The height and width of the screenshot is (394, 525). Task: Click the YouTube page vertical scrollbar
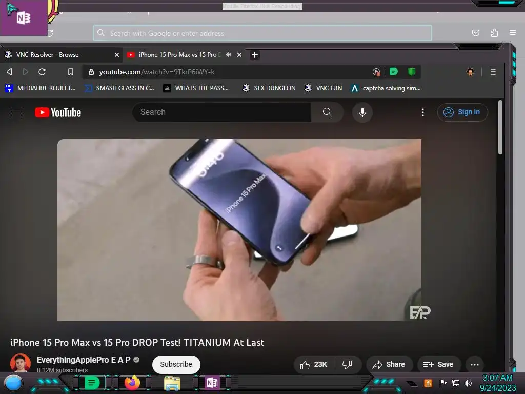pos(500,127)
